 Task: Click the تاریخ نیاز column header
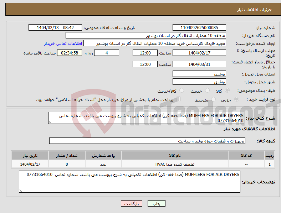coord(30,156)
